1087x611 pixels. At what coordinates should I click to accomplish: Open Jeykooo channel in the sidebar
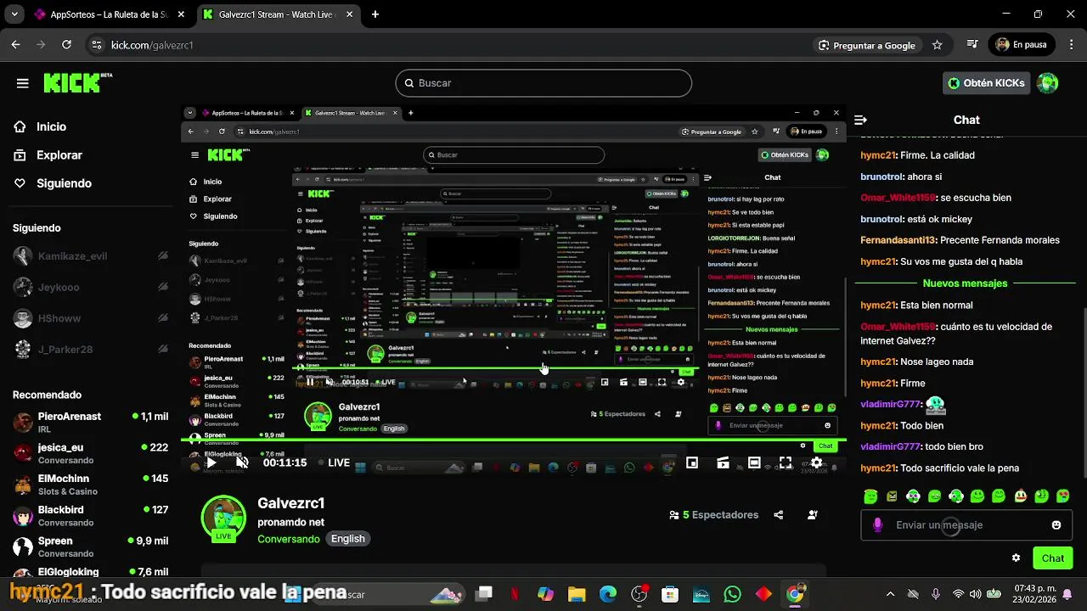(x=90, y=288)
